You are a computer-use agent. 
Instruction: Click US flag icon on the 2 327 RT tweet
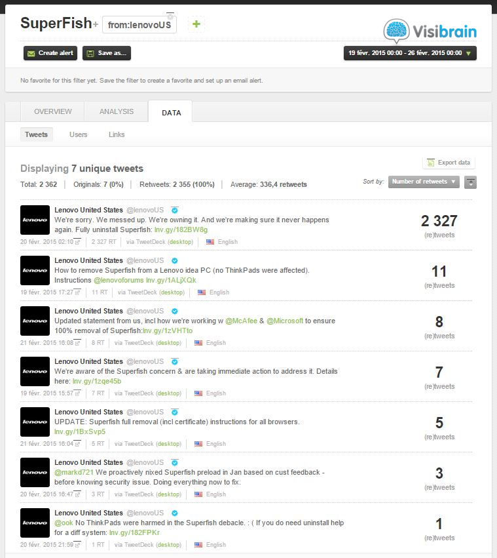[210, 242]
